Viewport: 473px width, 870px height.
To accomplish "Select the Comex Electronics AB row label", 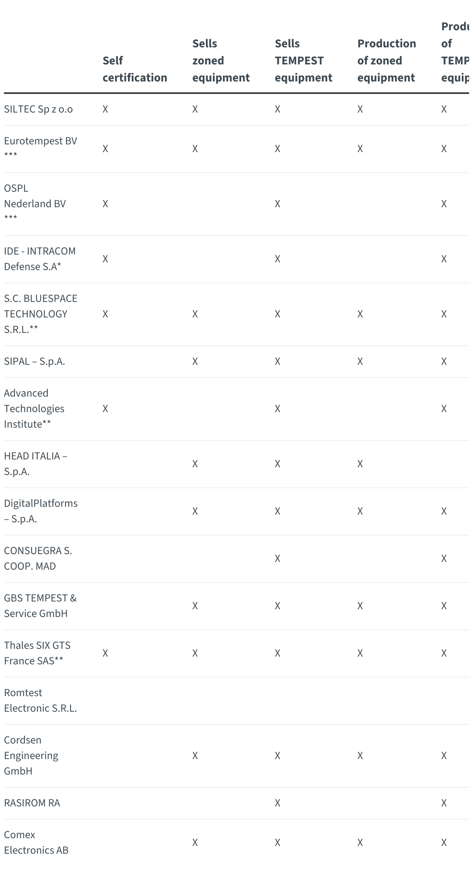I will point(36,842).
